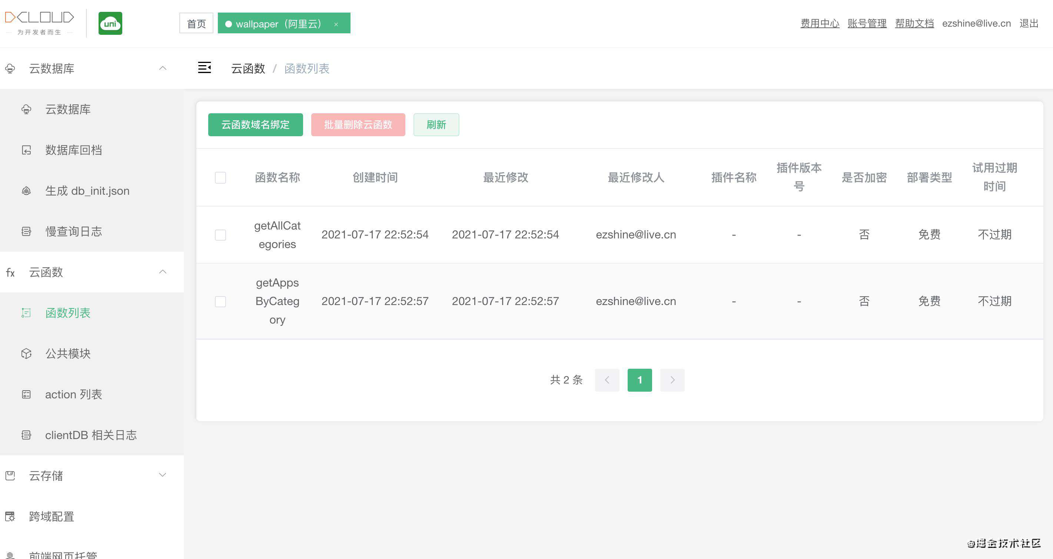
Task: Open 帮助文档 link
Action: click(x=914, y=23)
